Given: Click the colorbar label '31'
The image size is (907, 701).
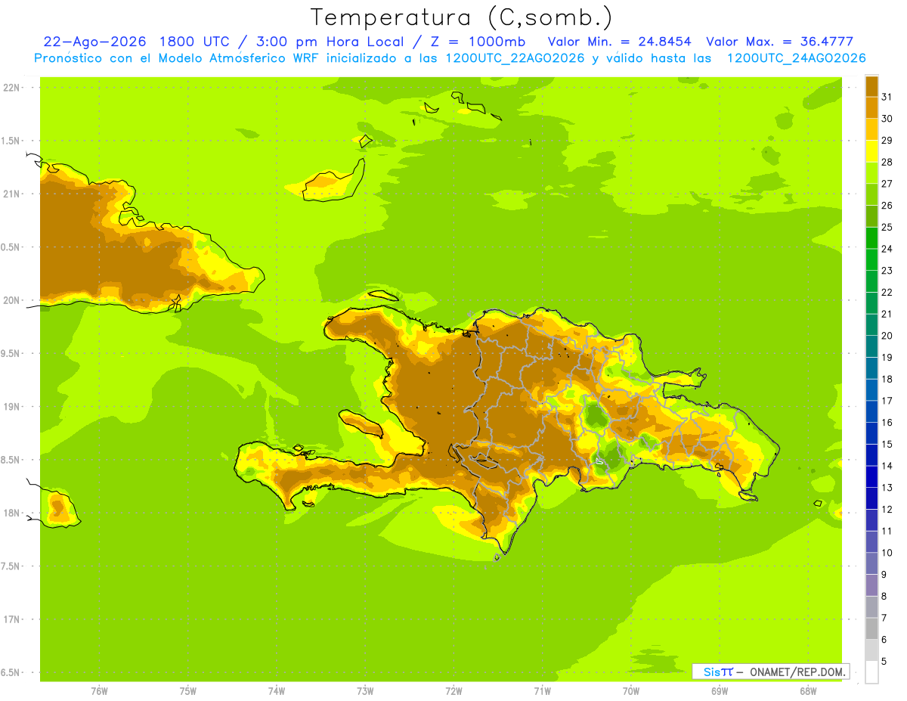Looking at the screenshot, I should pos(887,97).
